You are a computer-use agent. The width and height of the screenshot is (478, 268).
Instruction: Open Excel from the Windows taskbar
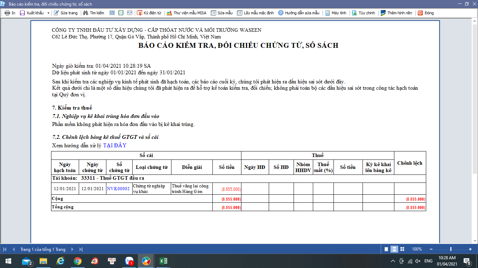[x=163, y=261]
